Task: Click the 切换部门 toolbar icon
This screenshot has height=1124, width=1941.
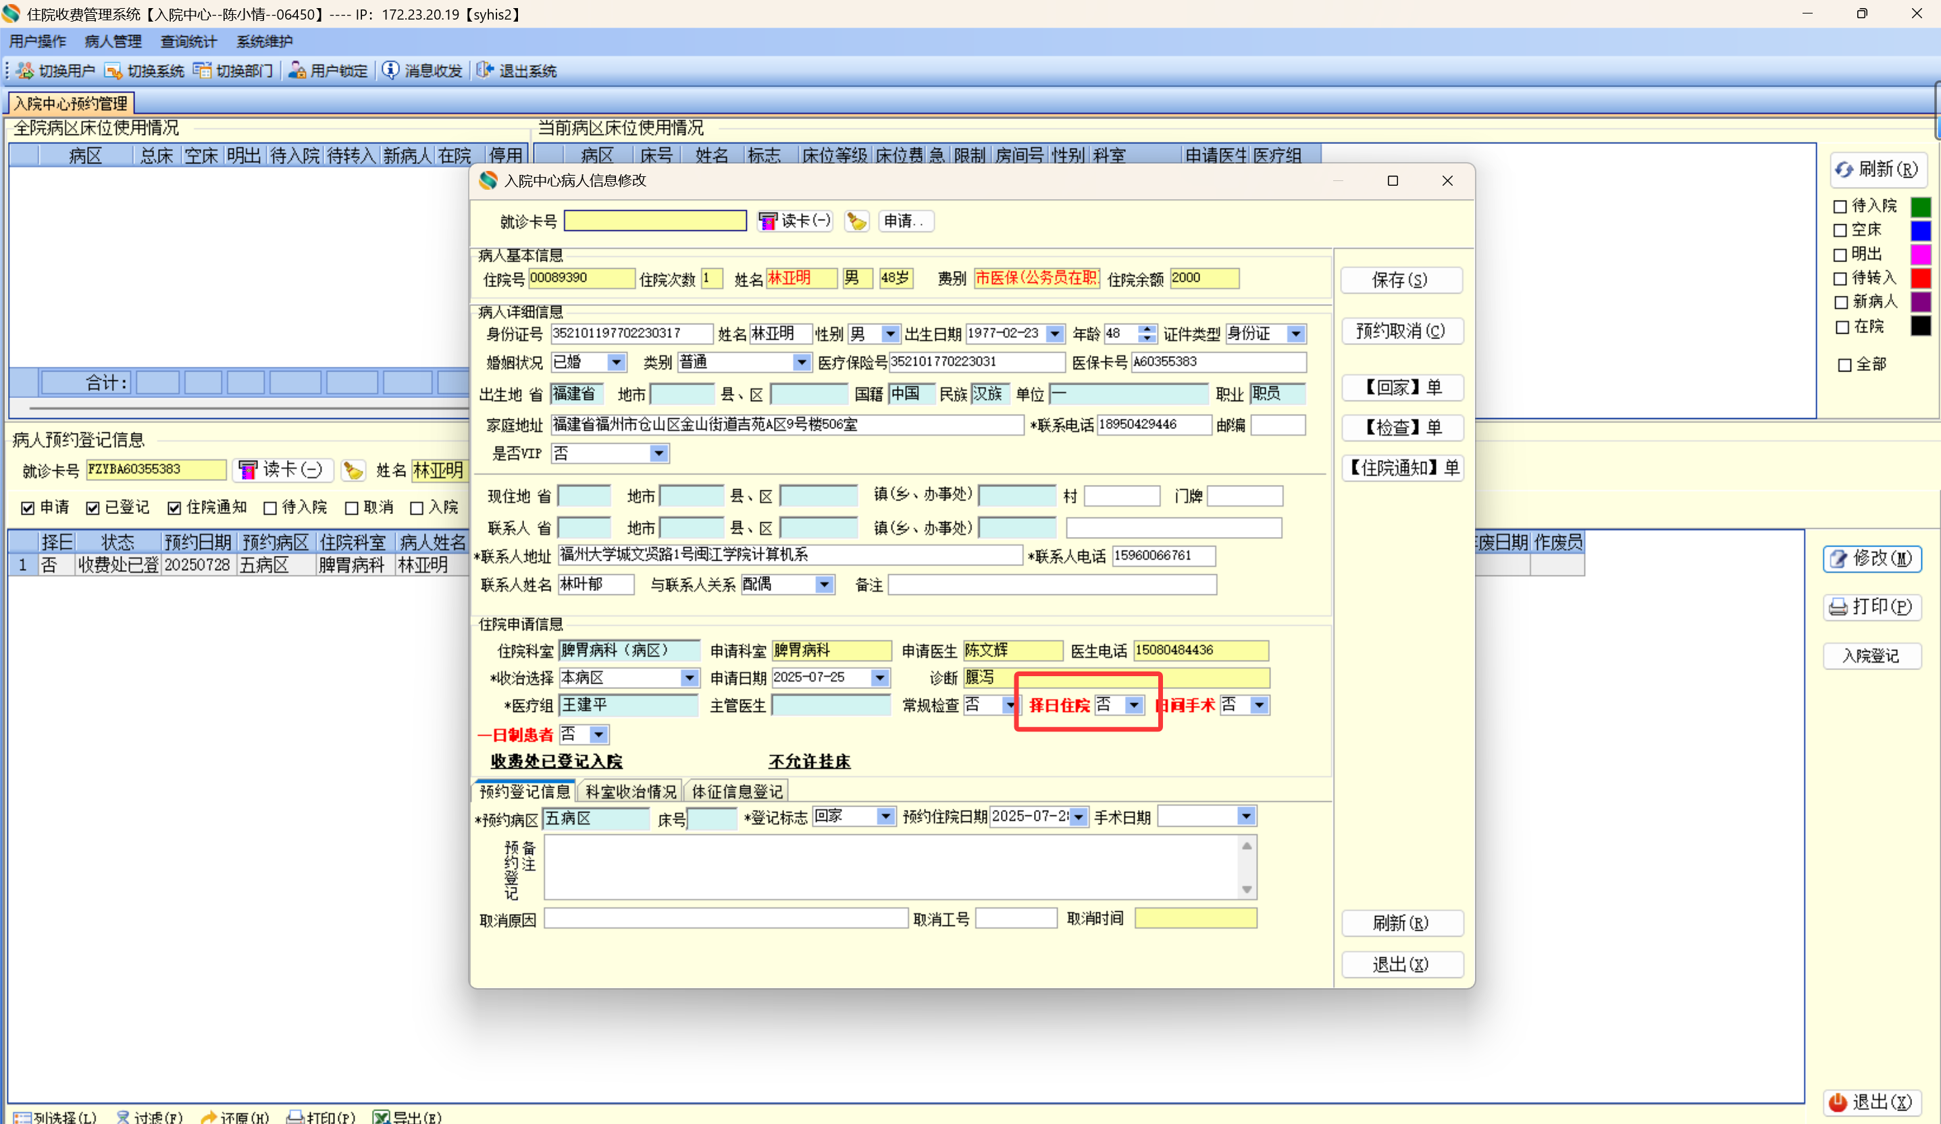Action: [x=202, y=71]
